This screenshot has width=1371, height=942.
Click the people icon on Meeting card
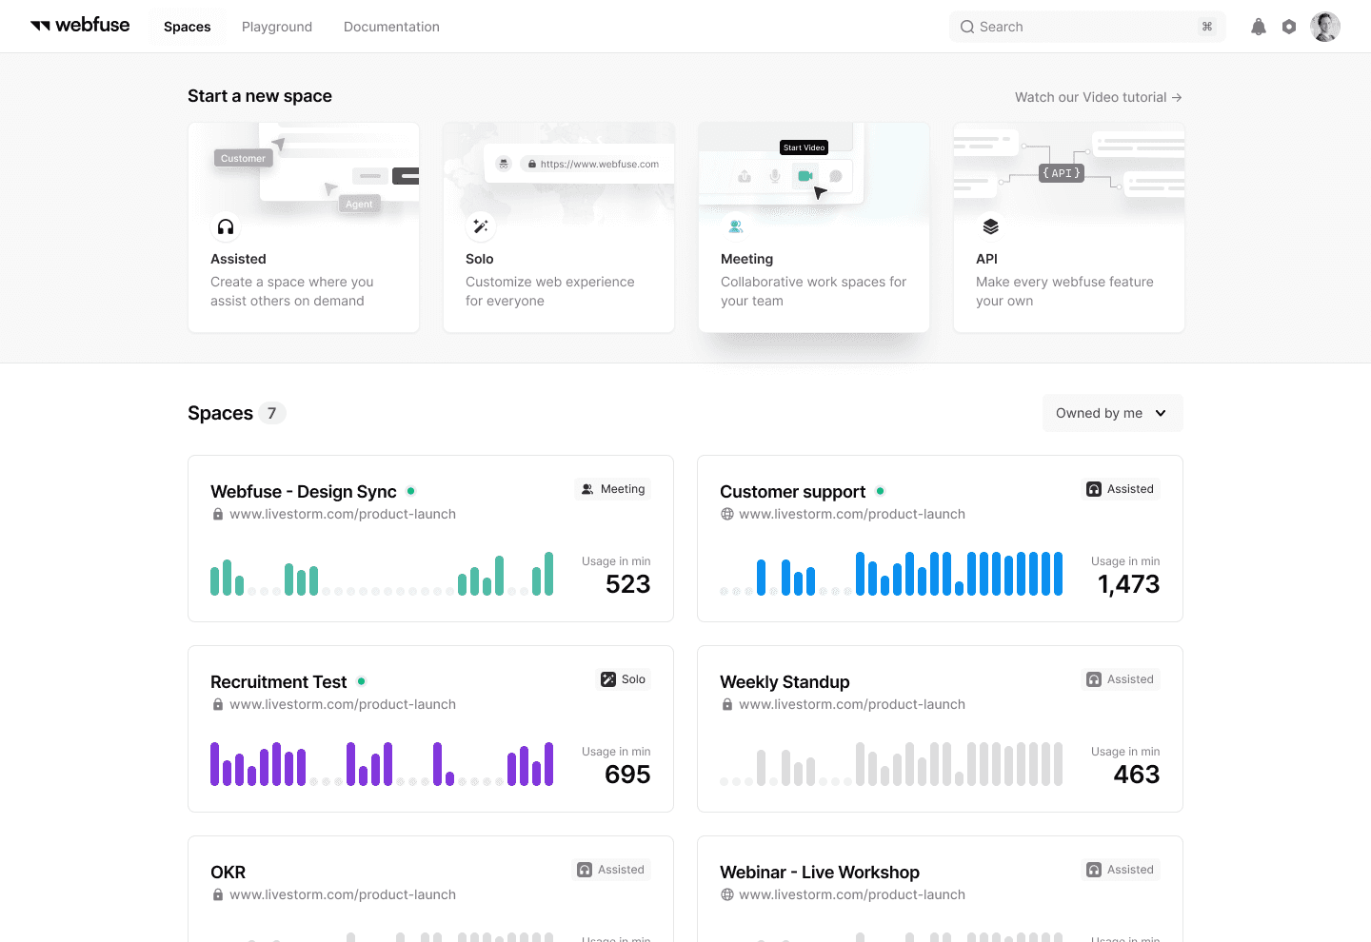tap(736, 226)
